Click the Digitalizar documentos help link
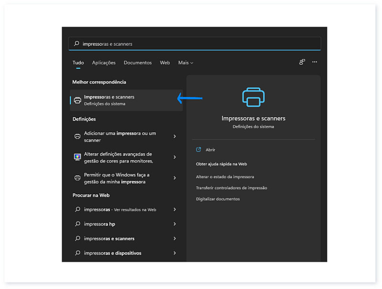This screenshot has height=289, width=382. tap(218, 199)
